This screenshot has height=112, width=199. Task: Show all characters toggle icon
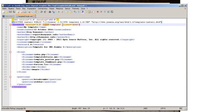(79, 12)
